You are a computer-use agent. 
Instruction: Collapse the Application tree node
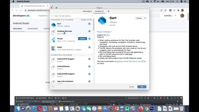16,104
